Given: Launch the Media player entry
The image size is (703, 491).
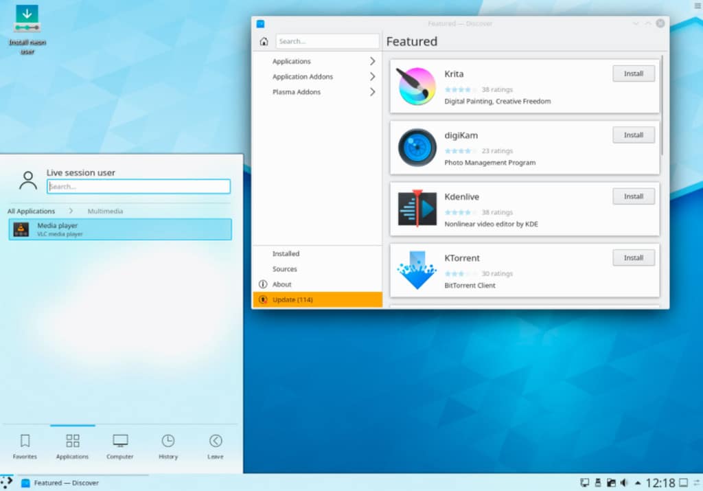Looking at the screenshot, I should point(120,229).
